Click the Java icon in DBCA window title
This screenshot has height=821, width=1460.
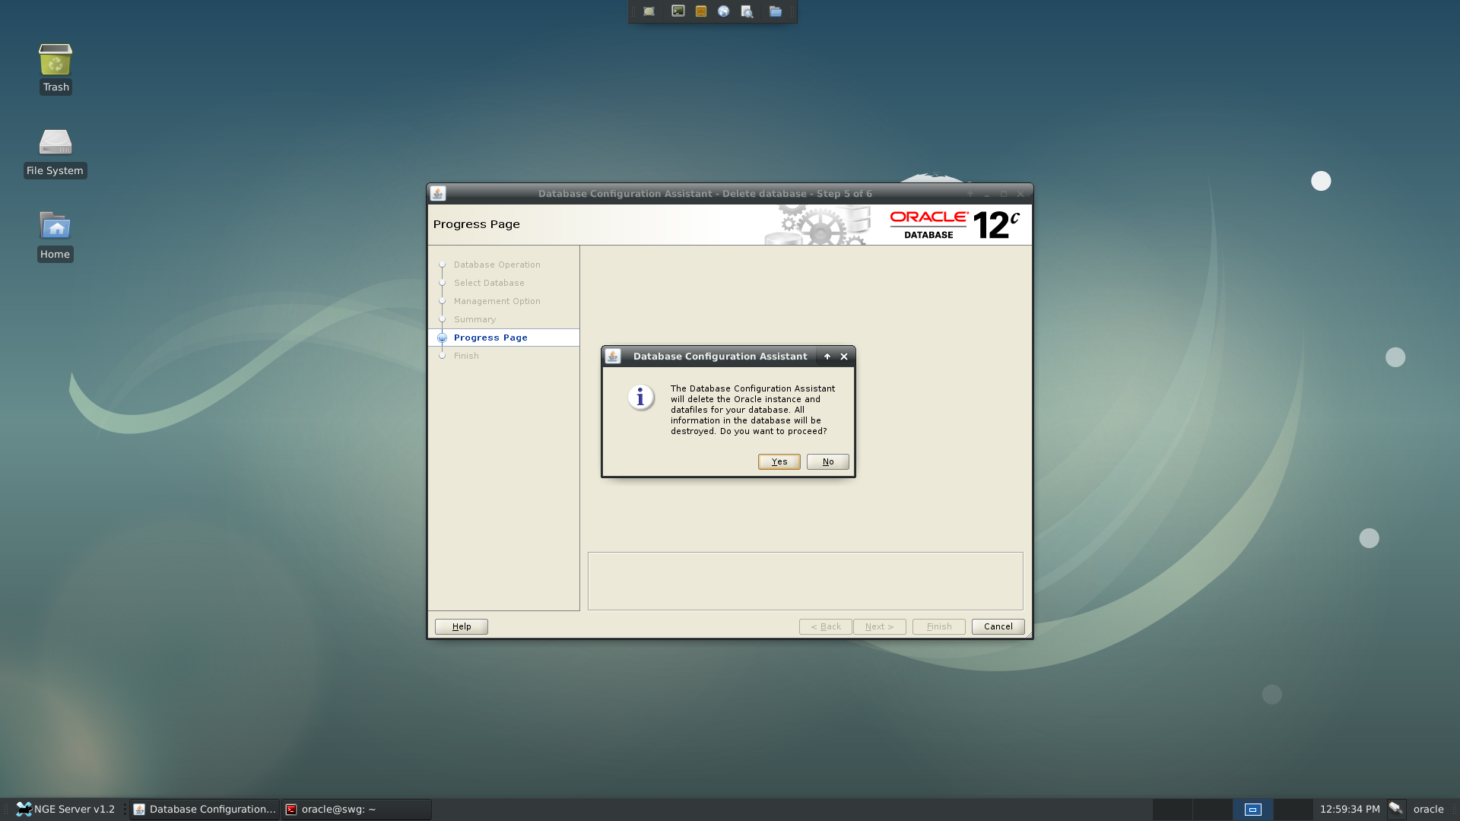point(437,193)
